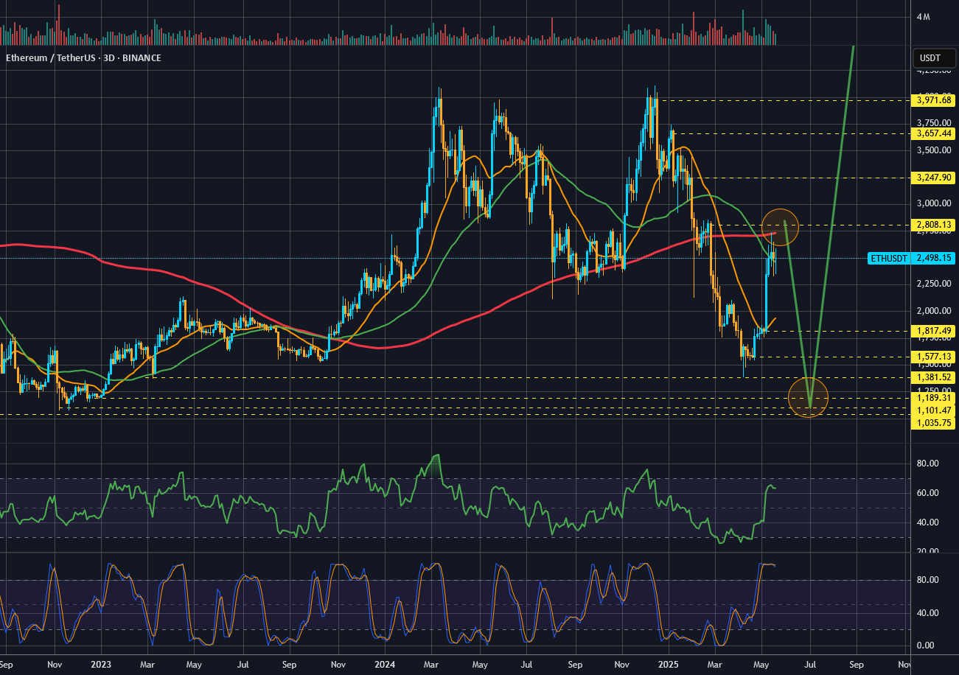This screenshot has width=959, height=675.
Task: Click the Ethereum / TetherUS chart title
Action: (84, 57)
